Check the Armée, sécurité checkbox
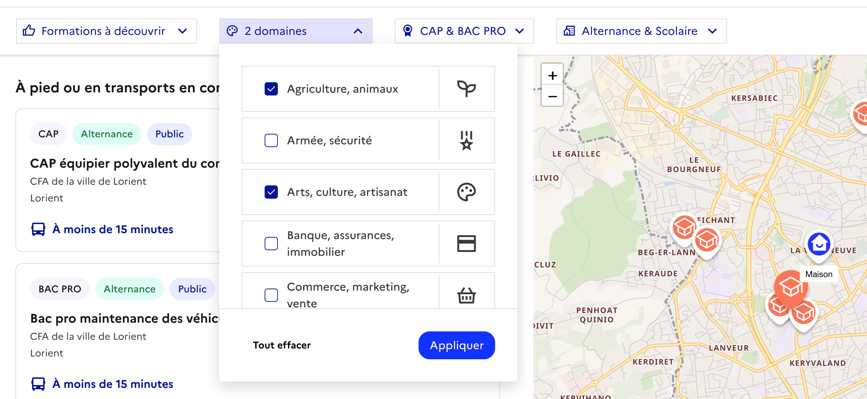867x399 pixels. click(271, 140)
